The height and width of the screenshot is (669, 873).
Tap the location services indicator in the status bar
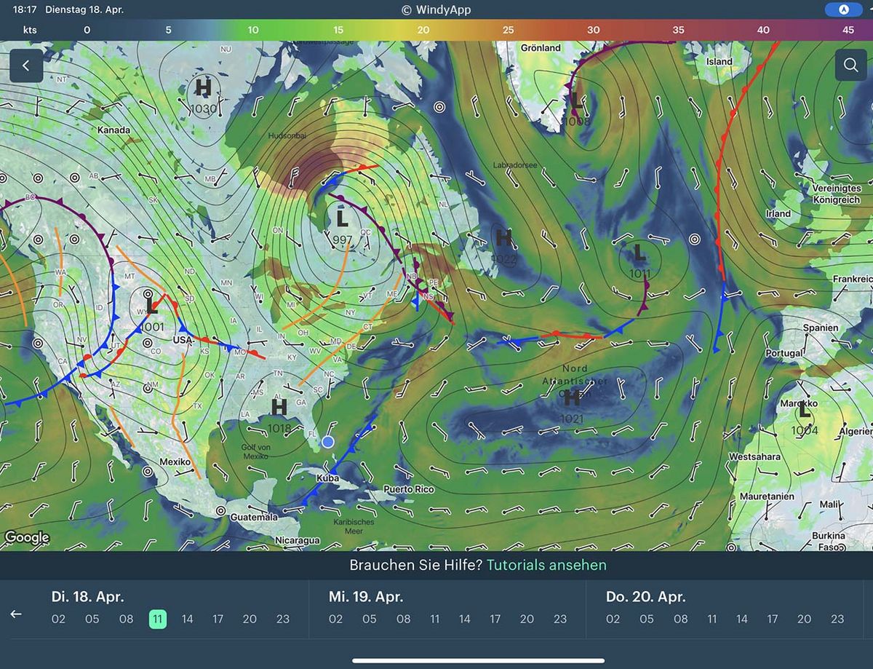pos(844,9)
